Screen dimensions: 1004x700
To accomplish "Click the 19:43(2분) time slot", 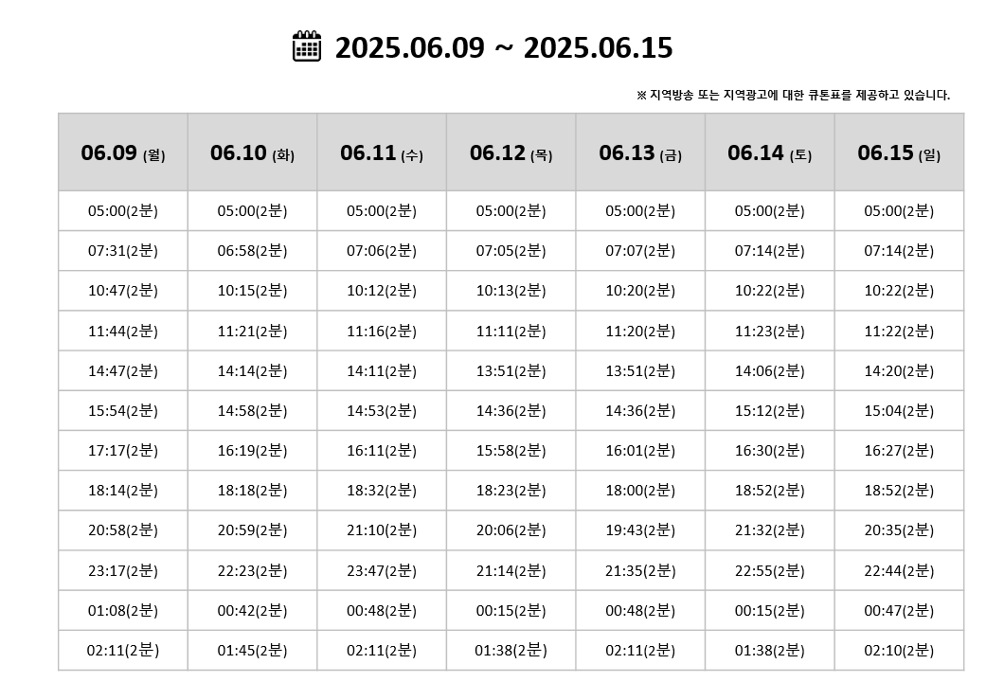I will (640, 530).
